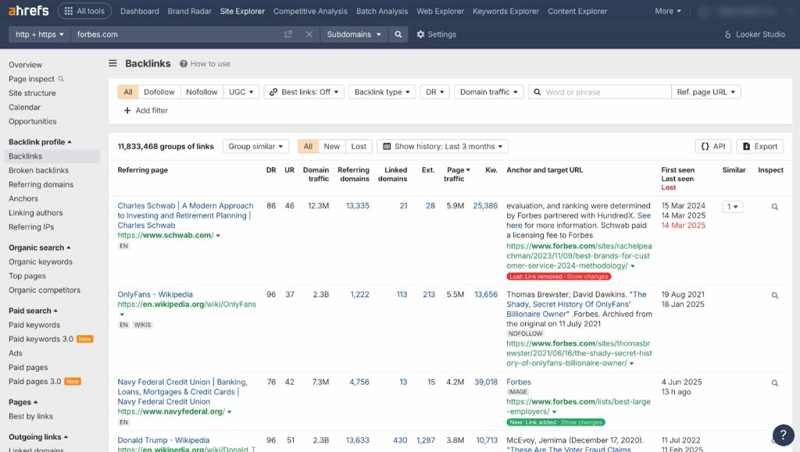
Task: Open the More menu in top navigation
Action: [x=668, y=11]
